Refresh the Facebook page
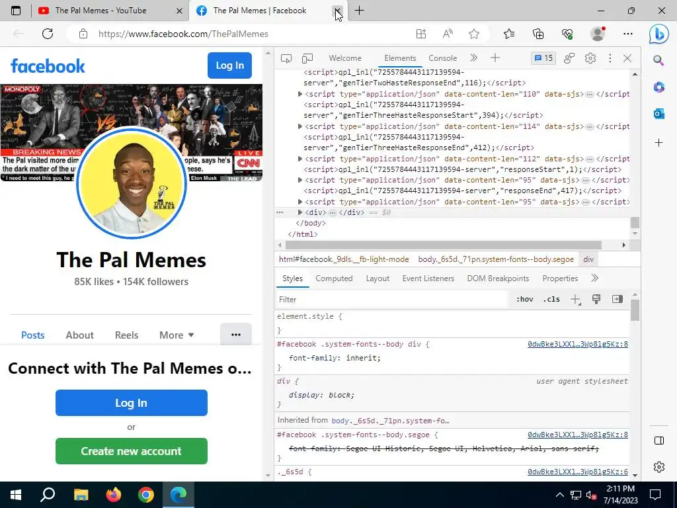The width and height of the screenshot is (677, 508). coord(48,34)
